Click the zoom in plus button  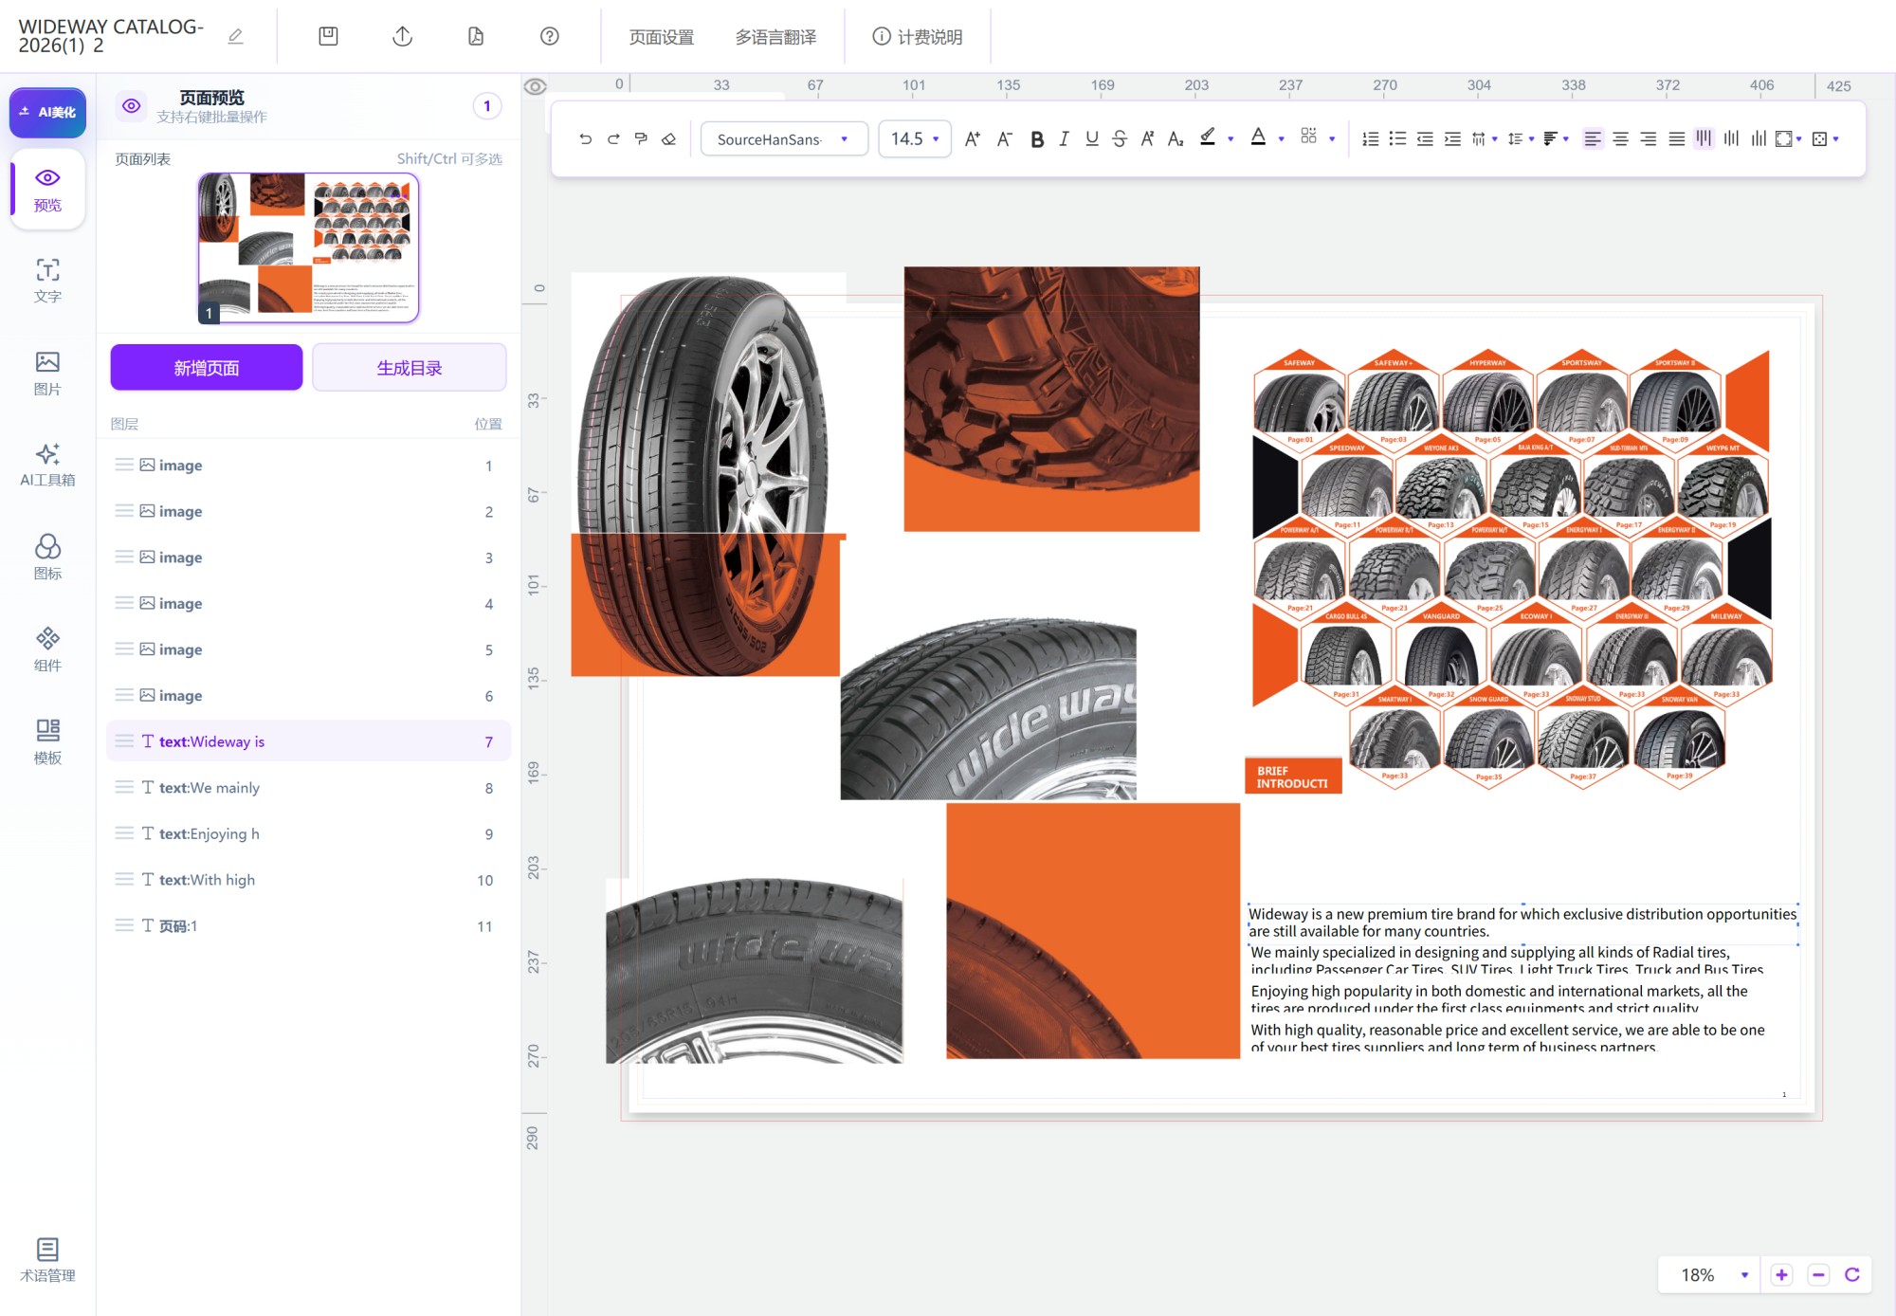point(1781,1275)
